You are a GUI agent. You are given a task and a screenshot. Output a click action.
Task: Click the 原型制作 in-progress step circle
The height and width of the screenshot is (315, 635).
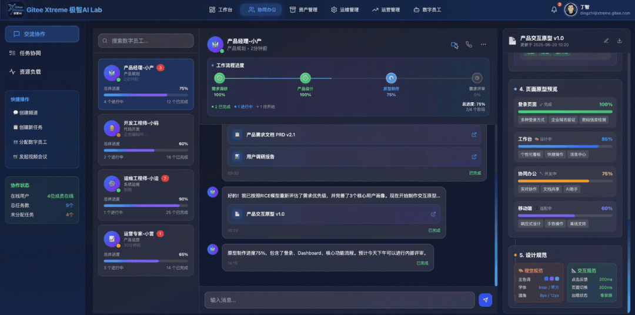391,78
